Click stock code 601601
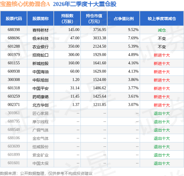 pos(14,163)
